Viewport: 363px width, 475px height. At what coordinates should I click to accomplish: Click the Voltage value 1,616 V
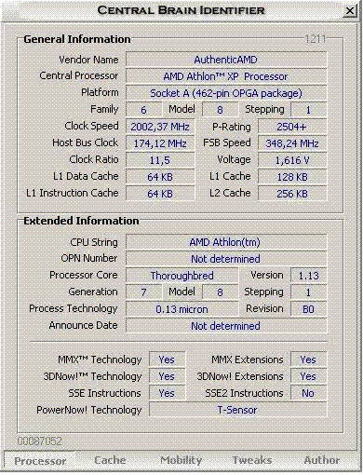[292, 160]
